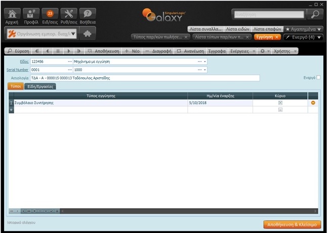The width and height of the screenshot is (328, 233).
Task: Click the Ιστορικό ελέγχου link
Action: [21, 222]
